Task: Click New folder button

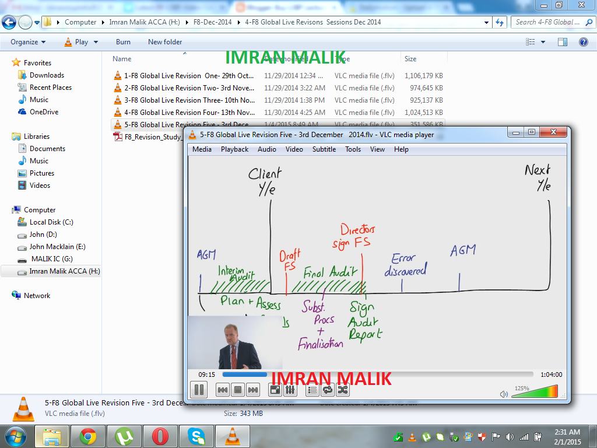Action: click(165, 42)
